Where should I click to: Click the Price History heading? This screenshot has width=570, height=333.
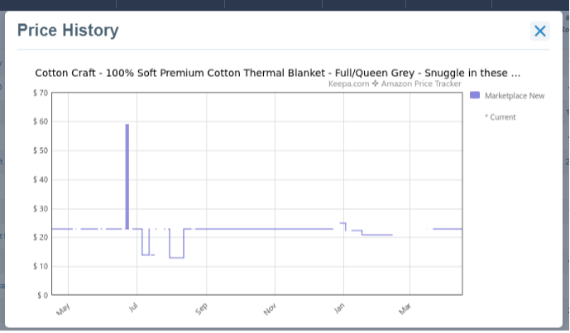[x=68, y=30]
